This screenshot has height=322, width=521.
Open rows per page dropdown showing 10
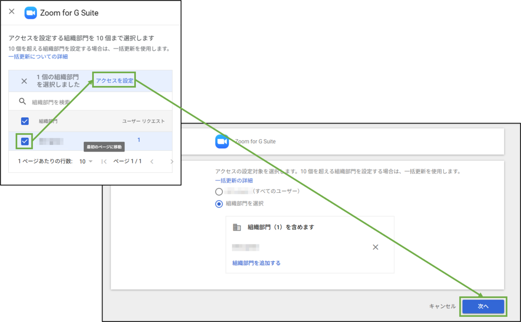[x=86, y=161]
